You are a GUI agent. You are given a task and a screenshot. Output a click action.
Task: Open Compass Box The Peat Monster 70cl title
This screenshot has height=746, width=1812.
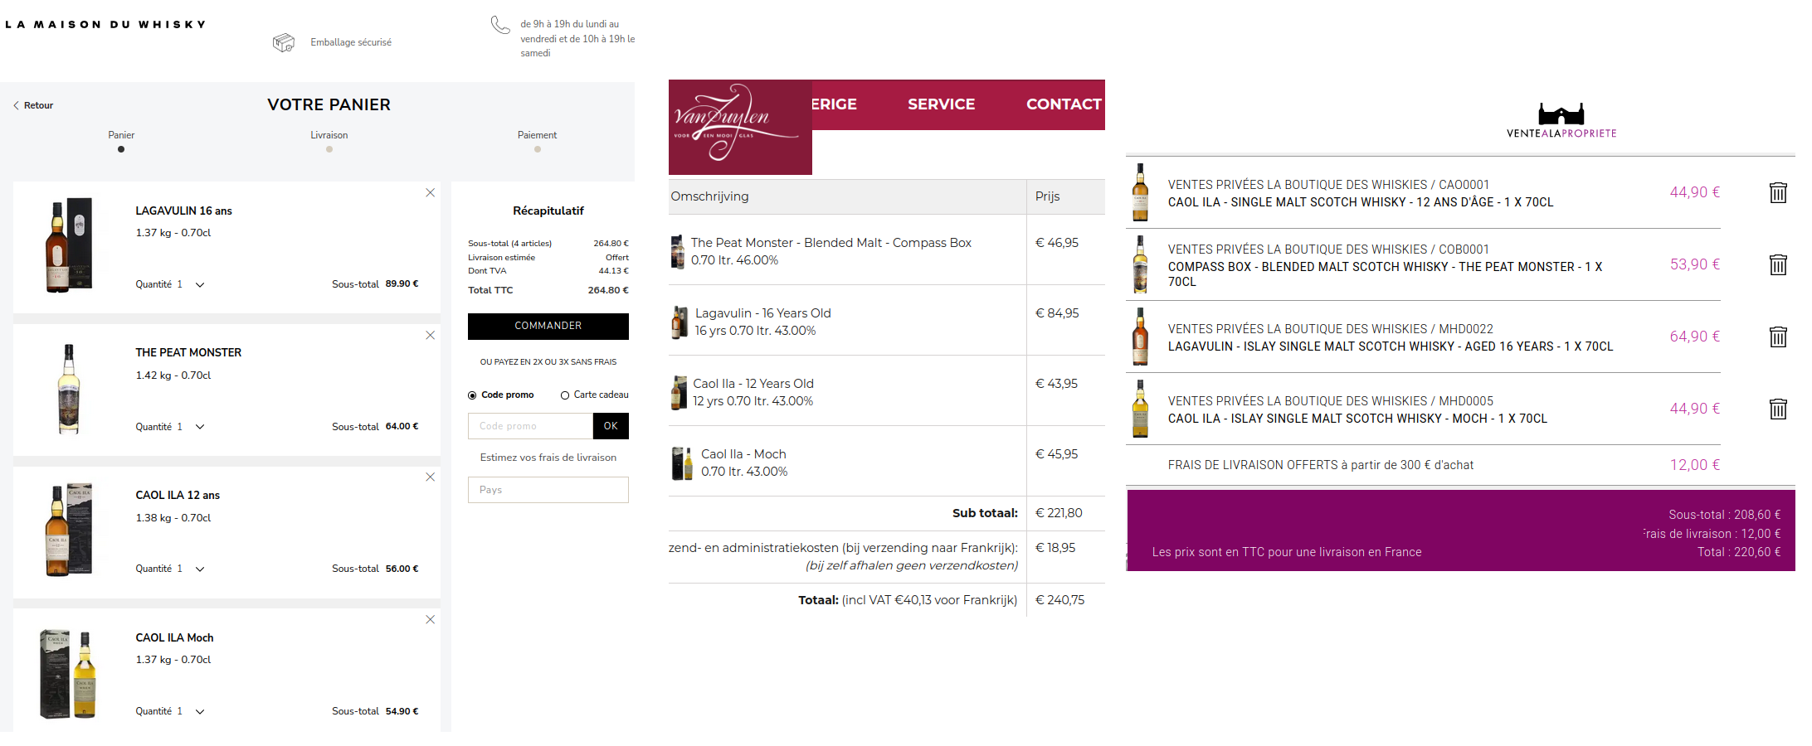[1386, 274]
